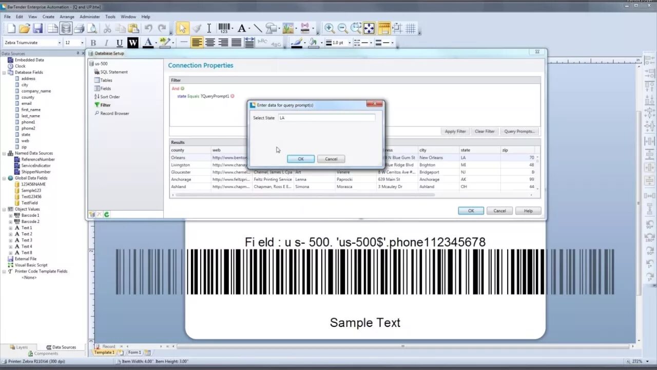This screenshot has width=657, height=370.
Task: Select the Picture tool
Action: coord(287,29)
